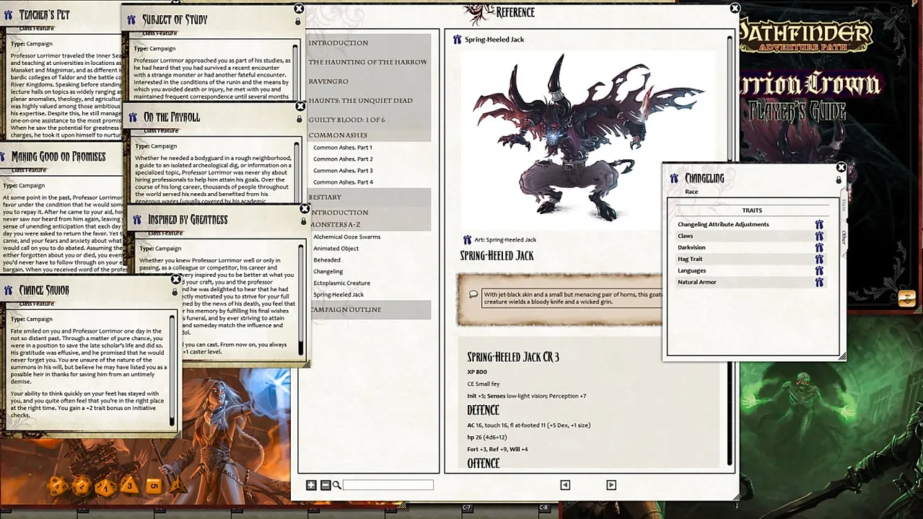Collapse all Reference sections with minus button
The width and height of the screenshot is (923, 519).
[325, 485]
